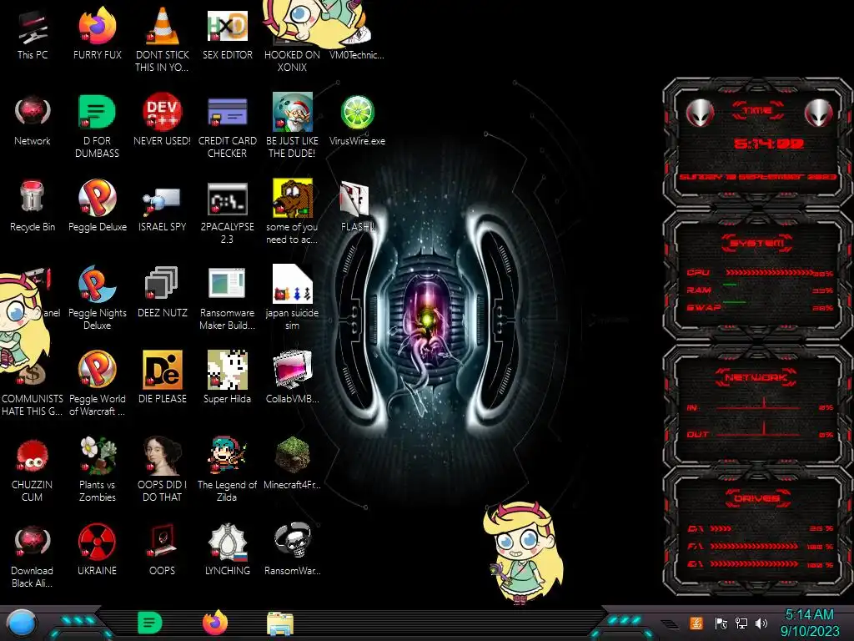854x641 pixels.
Task: Launch Super Hilda game shortcut
Action: [227, 377]
